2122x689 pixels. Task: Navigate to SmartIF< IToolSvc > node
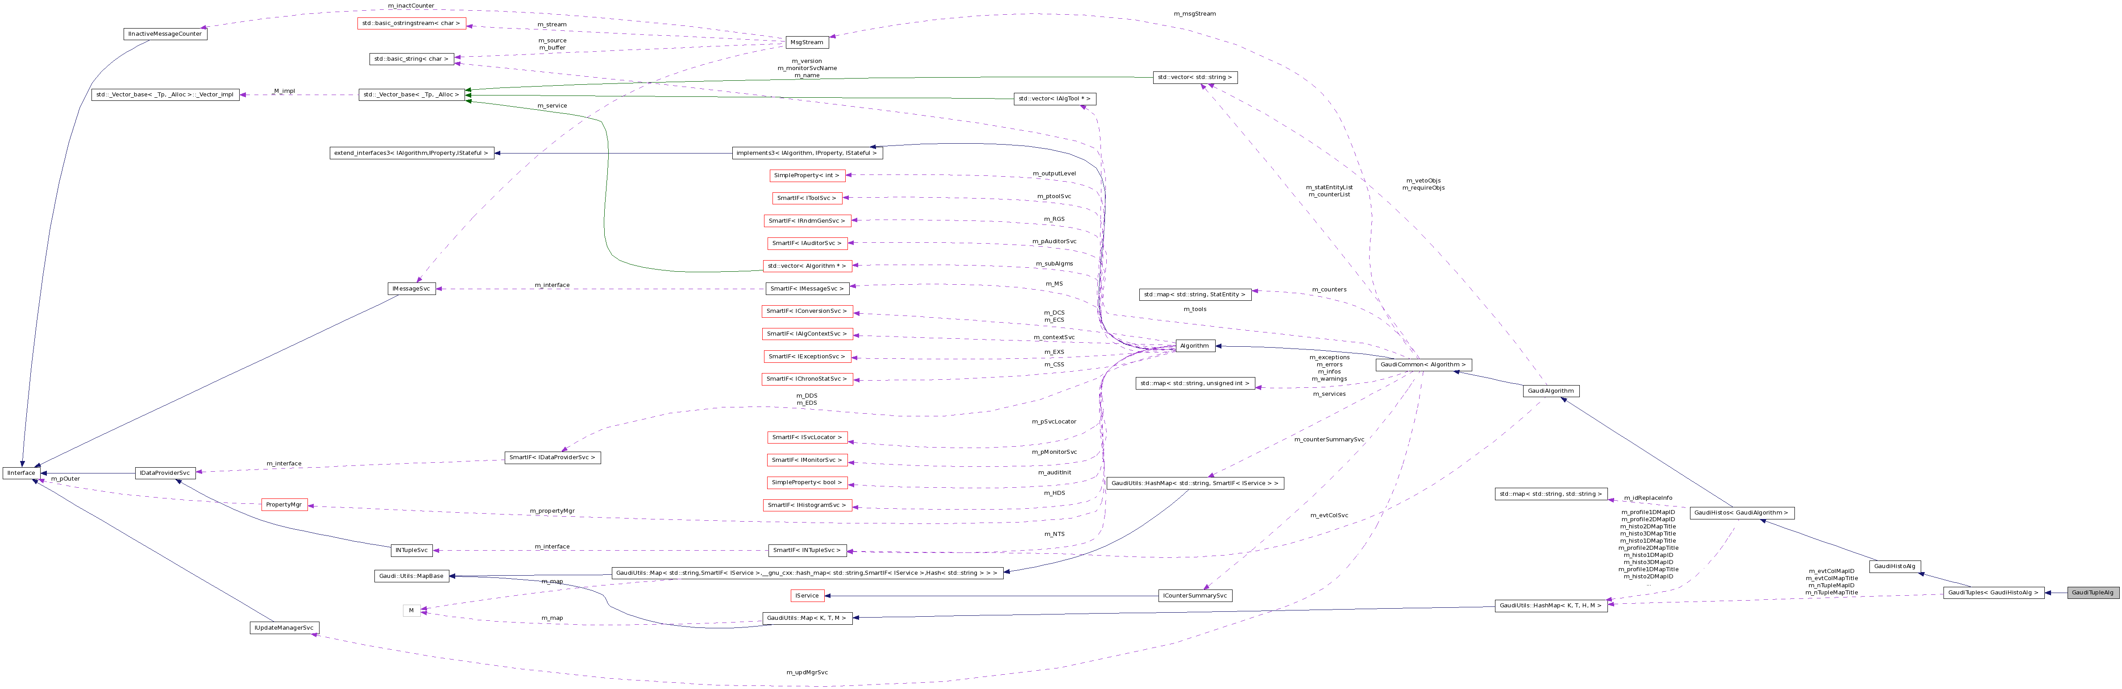pos(806,197)
